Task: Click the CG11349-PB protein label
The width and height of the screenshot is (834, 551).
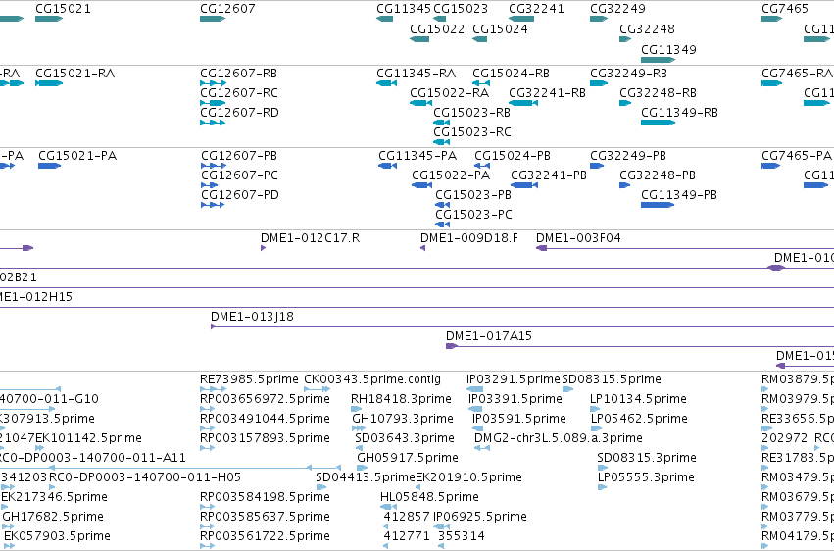Action: pyautogui.click(x=679, y=195)
